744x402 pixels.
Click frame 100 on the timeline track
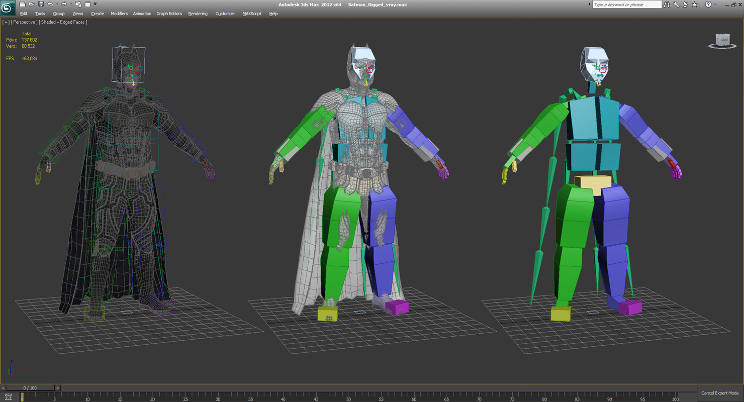pyautogui.click(x=675, y=397)
